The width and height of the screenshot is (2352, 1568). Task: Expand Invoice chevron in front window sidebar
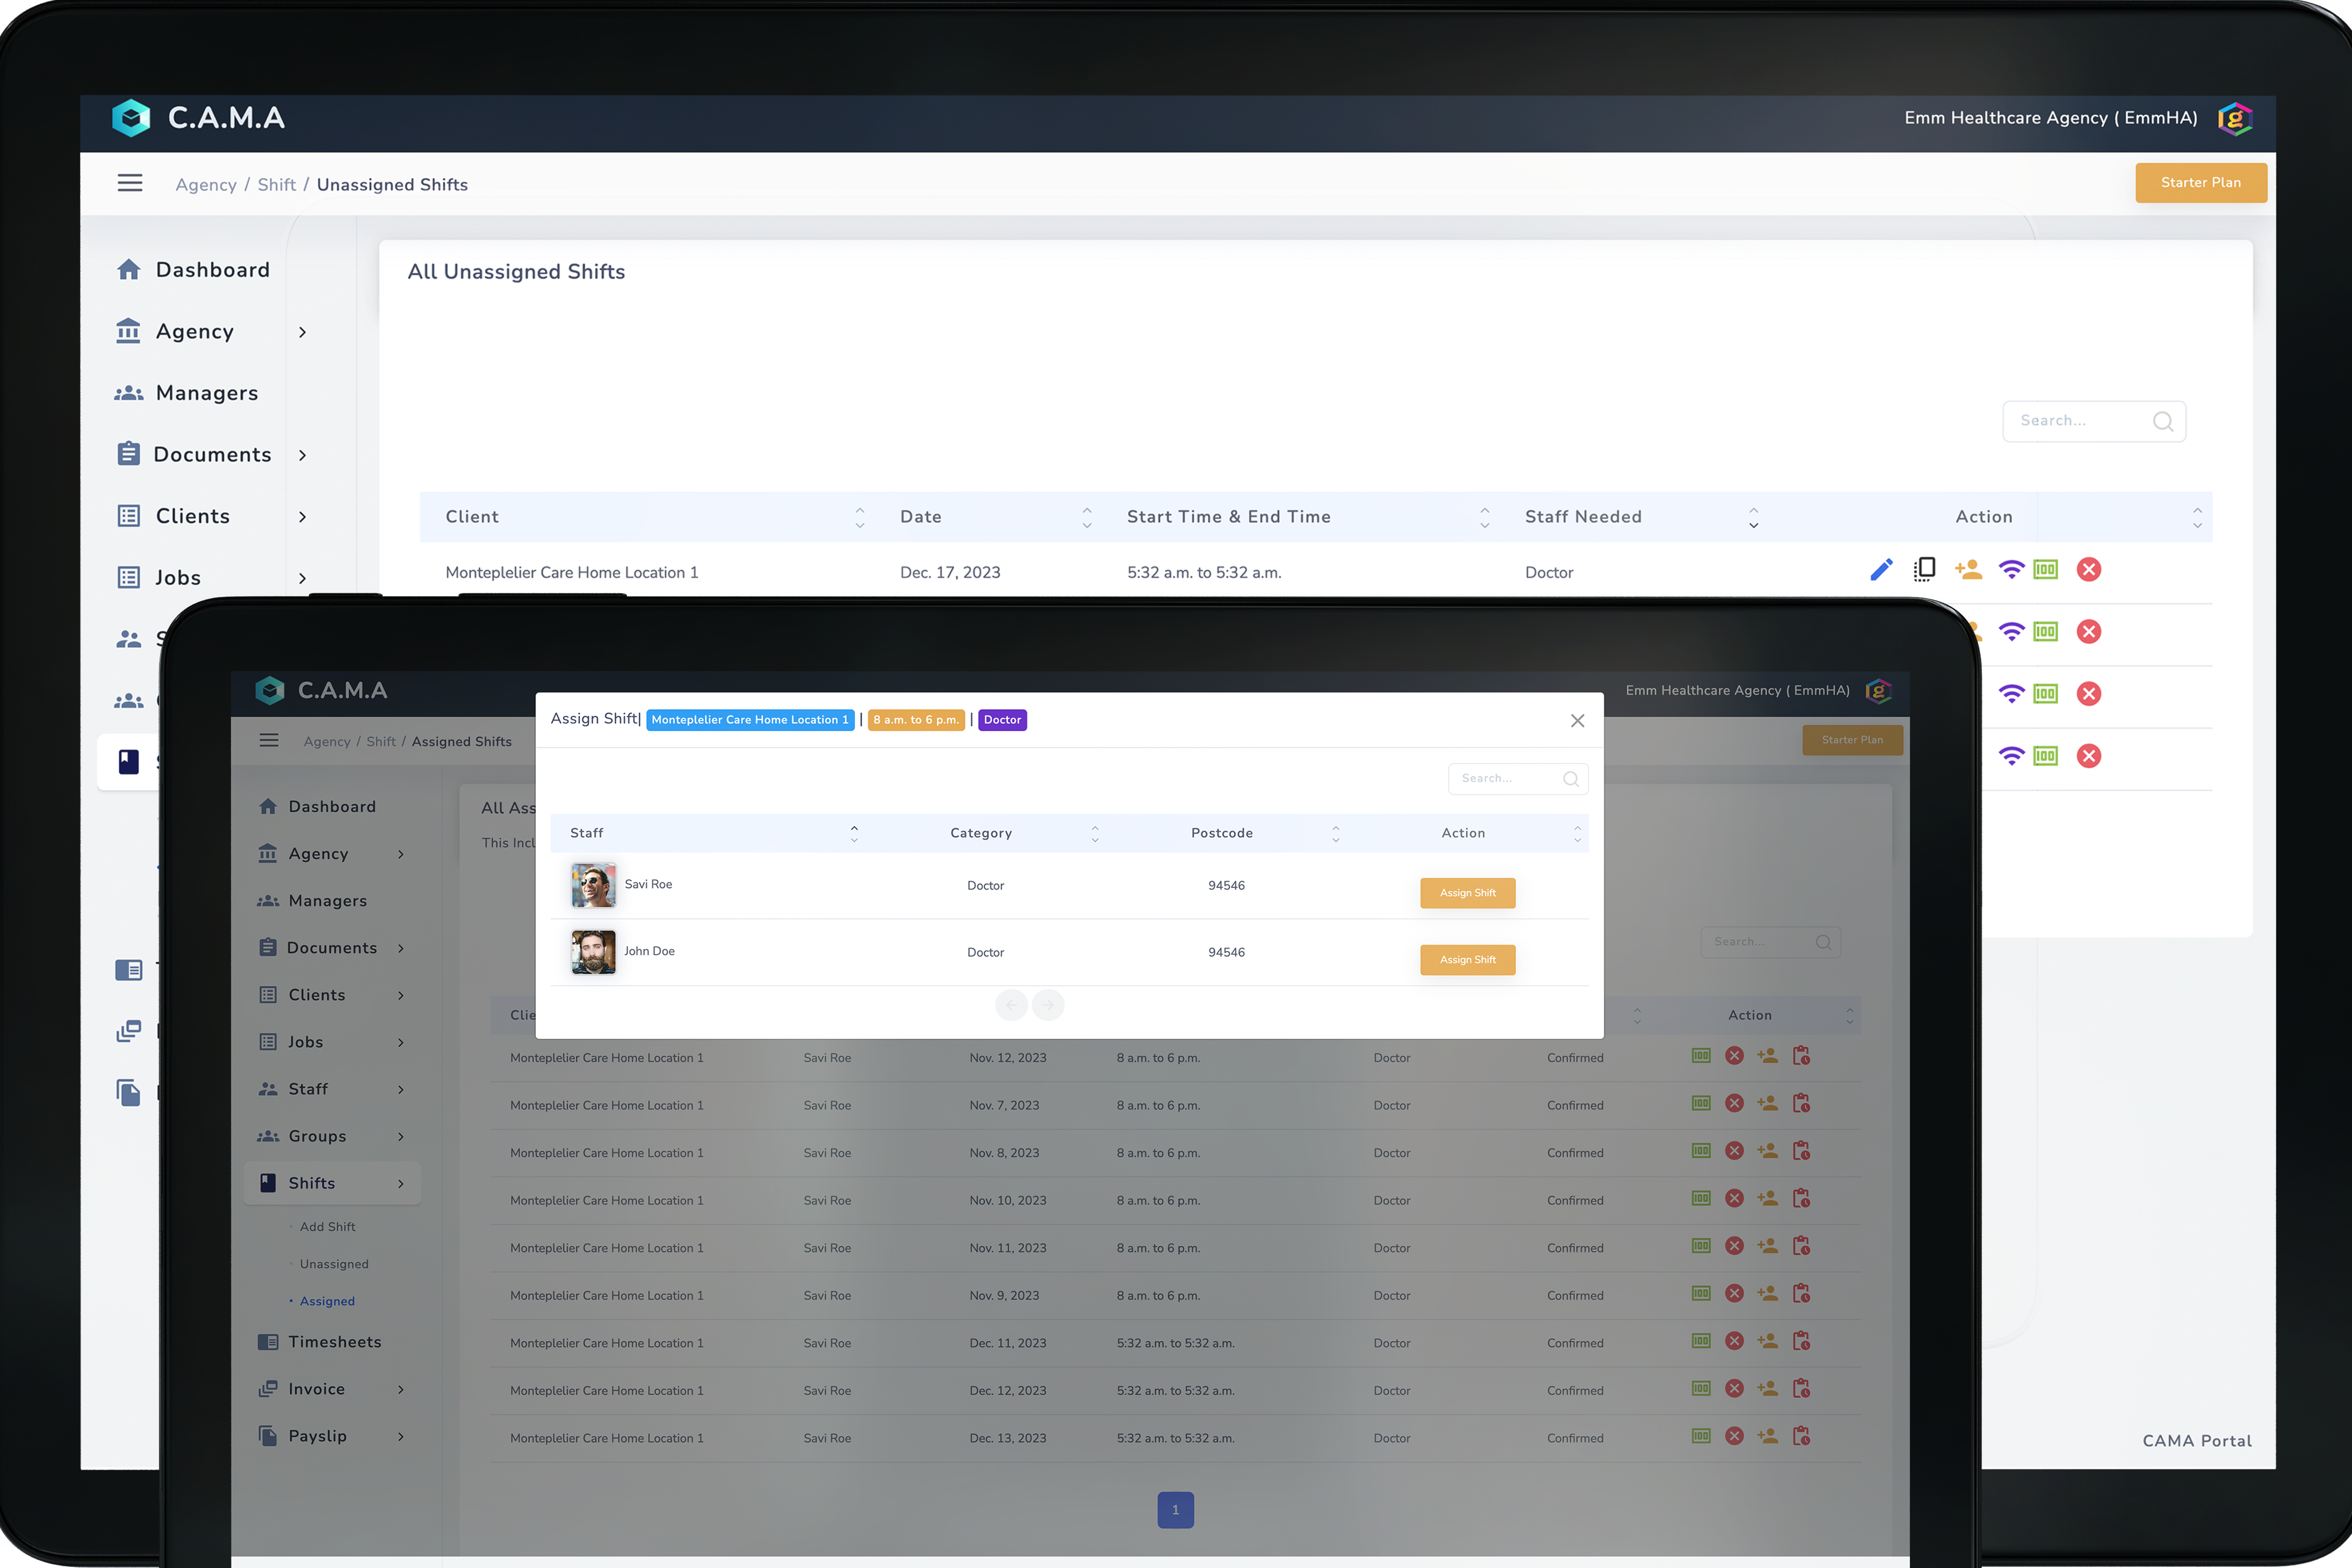click(x=401, y=1389)
